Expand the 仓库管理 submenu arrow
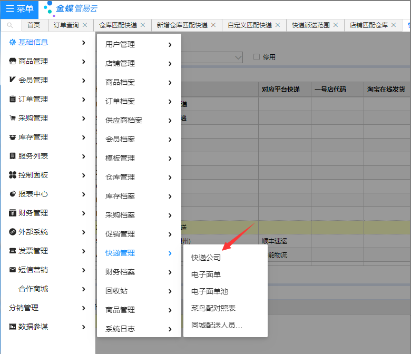 170,178
